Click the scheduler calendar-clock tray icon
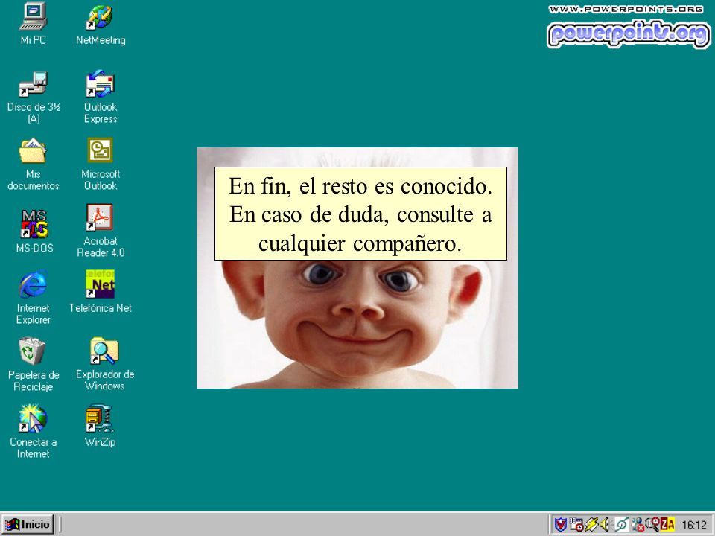This screenshot has height=536, width=715. click(576, 525)
